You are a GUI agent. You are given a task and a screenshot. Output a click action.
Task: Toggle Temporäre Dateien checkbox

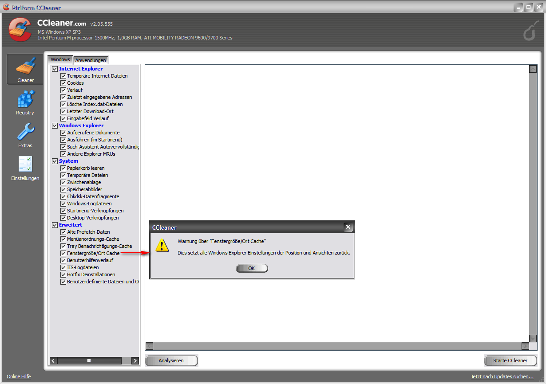[x=63, y=175]
